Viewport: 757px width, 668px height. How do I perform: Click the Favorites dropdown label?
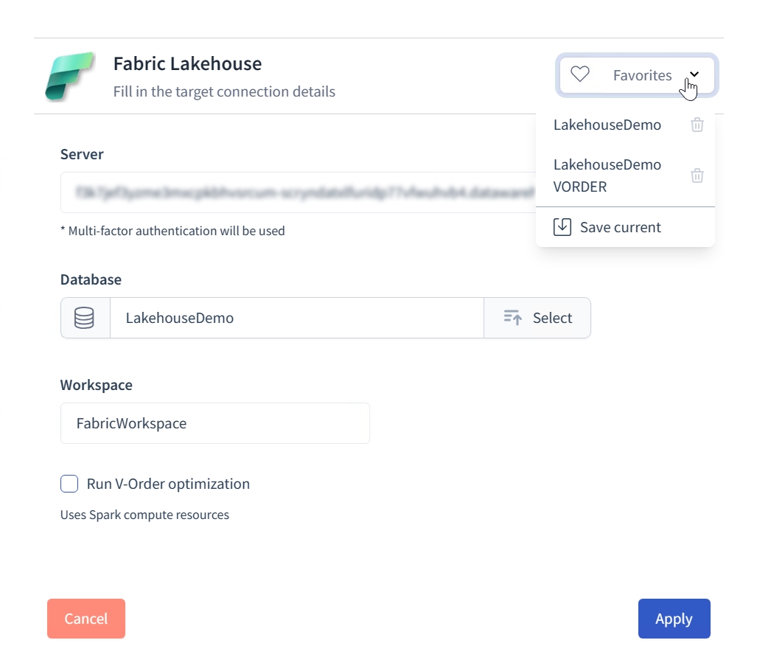point(642,75)
